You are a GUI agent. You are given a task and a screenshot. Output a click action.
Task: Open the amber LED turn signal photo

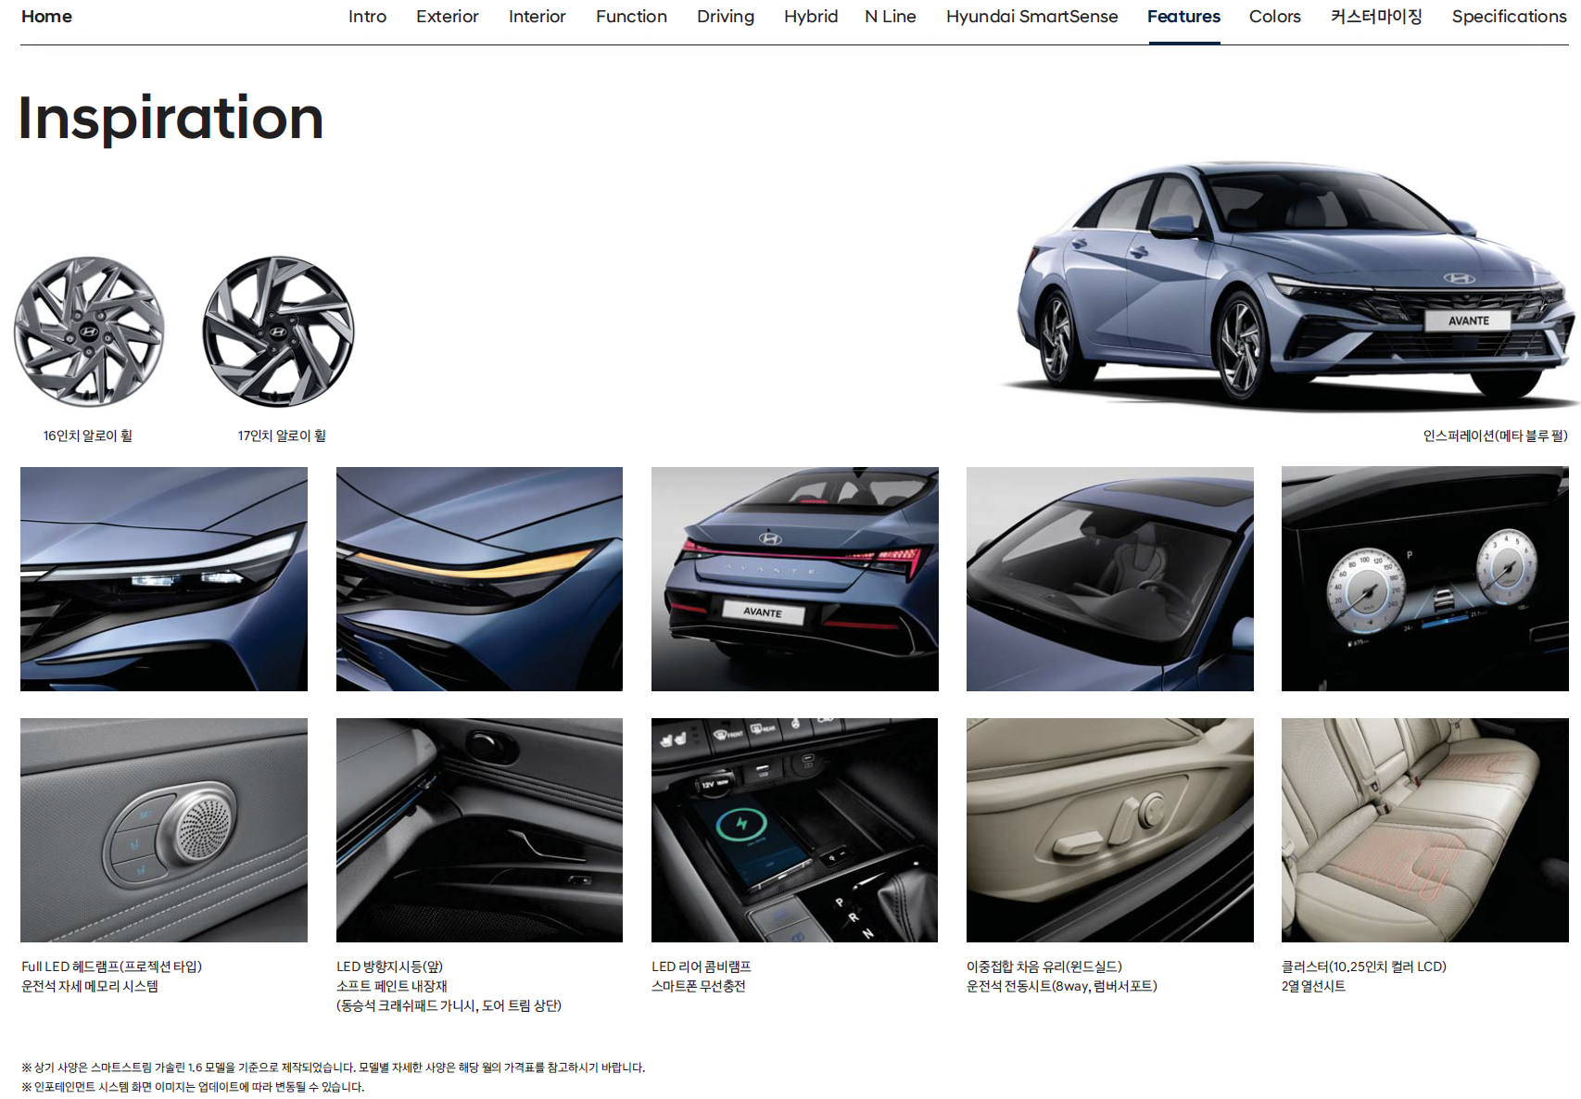point(479,579)
